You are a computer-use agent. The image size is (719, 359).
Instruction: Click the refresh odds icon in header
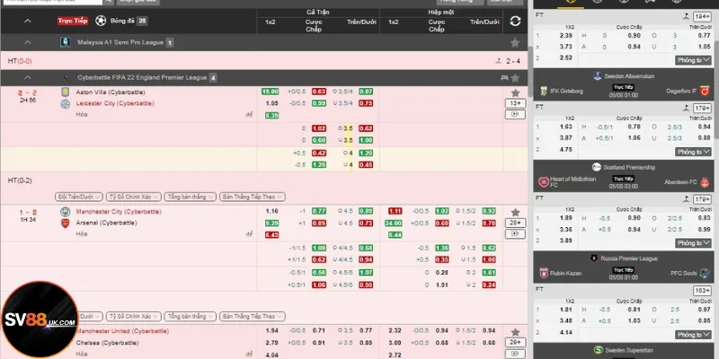tap(515, 22)
